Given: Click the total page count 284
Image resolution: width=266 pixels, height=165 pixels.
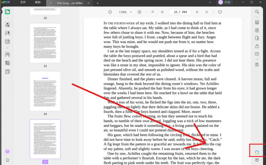Looking at the screenshot, I should 184,12.
